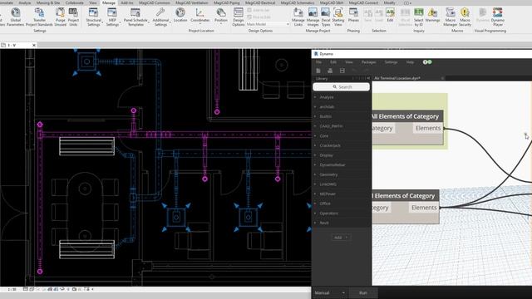Click Elements output port of upper node
This screenshot has height=299, width=532.
click(x=428, y=128)
